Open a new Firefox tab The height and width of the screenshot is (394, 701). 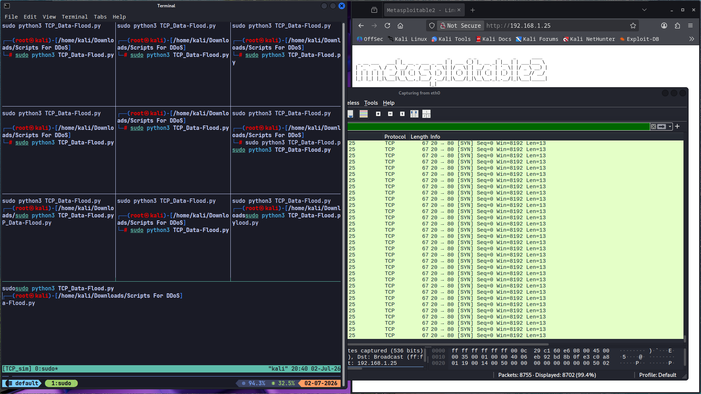click(x=473, y=10)
